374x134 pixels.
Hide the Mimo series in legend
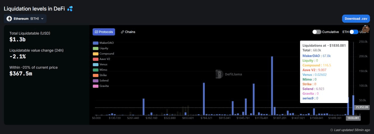coord(100,70)
